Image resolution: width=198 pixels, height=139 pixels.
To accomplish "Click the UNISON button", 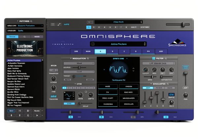I will pyautogui.click(x=129, y=86).
